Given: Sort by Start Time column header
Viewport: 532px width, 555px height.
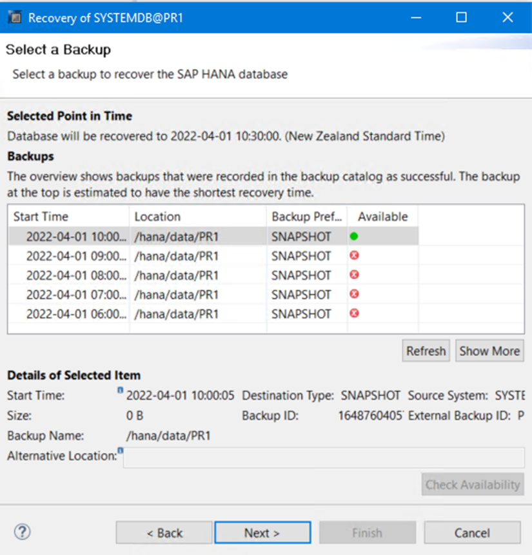Looking at the screenshot, I should coord(68,217).
